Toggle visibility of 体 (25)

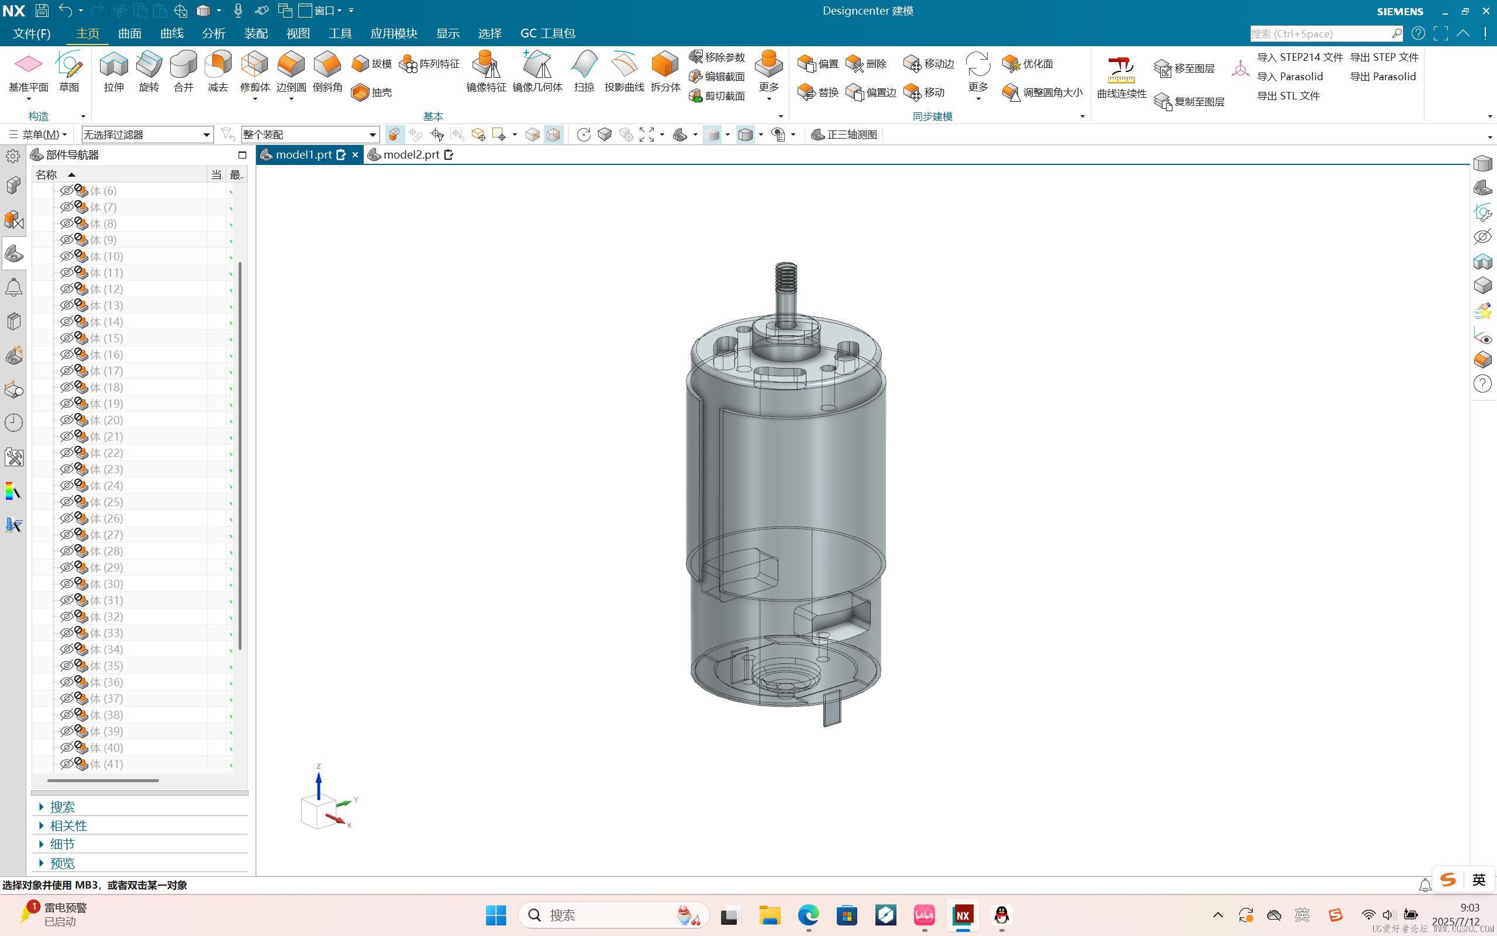(66, 502)
